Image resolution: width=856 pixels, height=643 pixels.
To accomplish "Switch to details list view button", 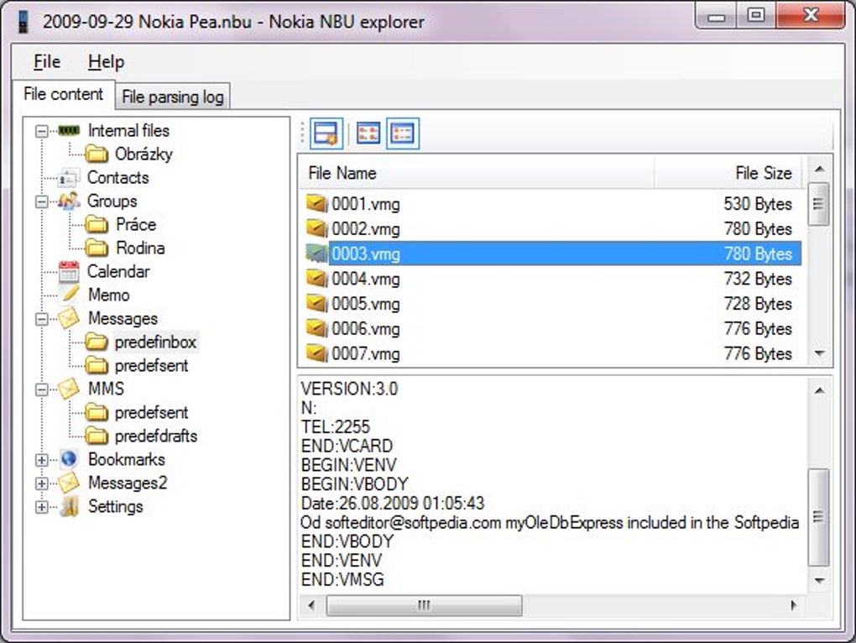I will (x=403, y=133).
